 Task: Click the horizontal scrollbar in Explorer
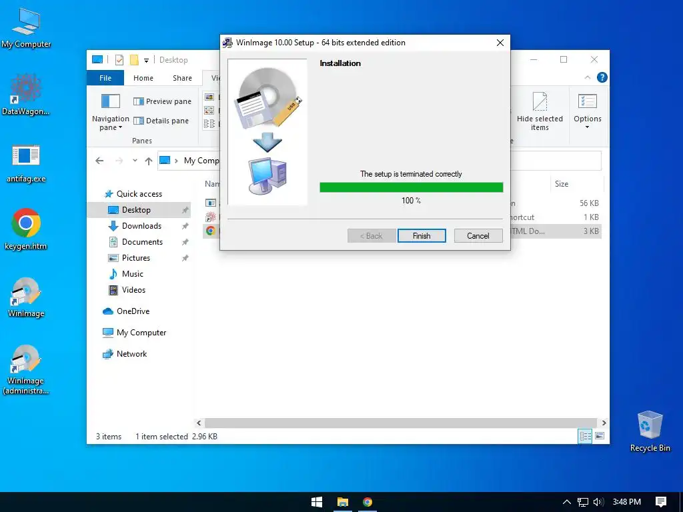tap(400, 423)
